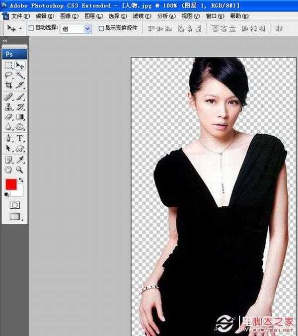This screenshot has height=336, width=298.
Task: Click the screen mode button in toolbox
Action: click(15, 217)
